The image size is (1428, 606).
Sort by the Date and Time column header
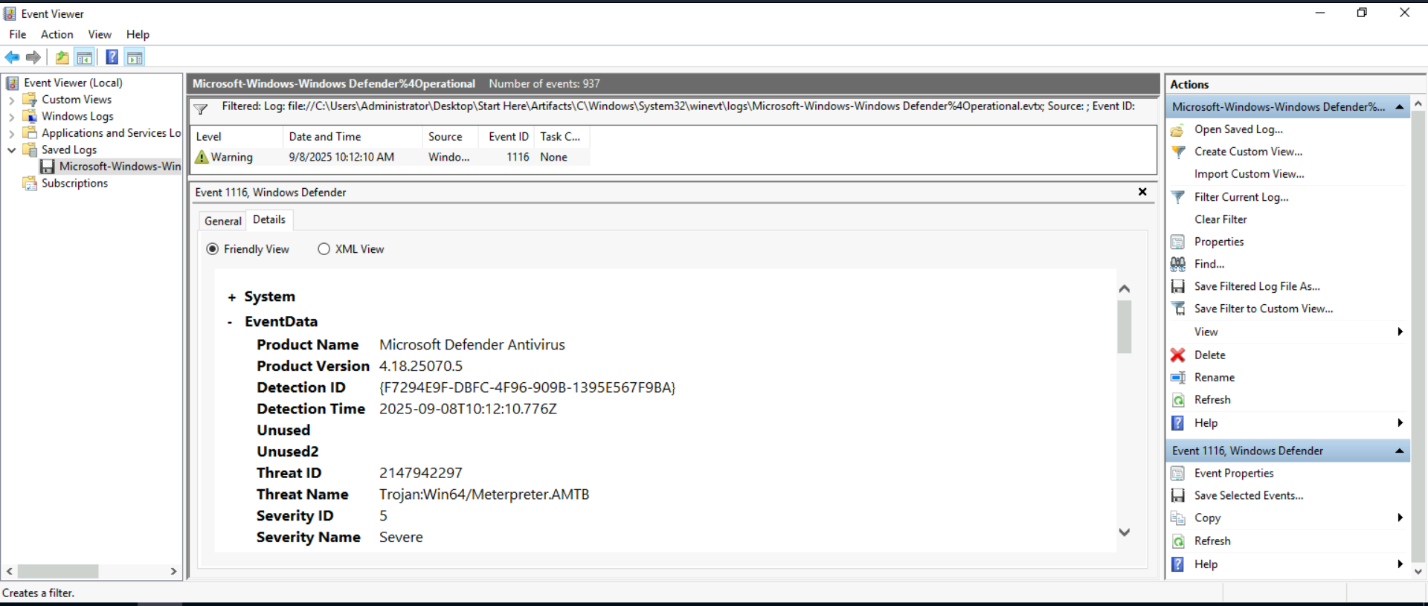(x=352, y=137)
